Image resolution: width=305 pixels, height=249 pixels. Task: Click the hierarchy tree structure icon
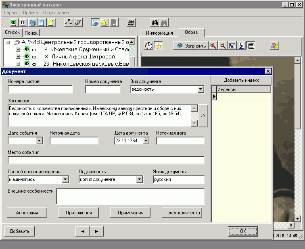pos(69,23)
